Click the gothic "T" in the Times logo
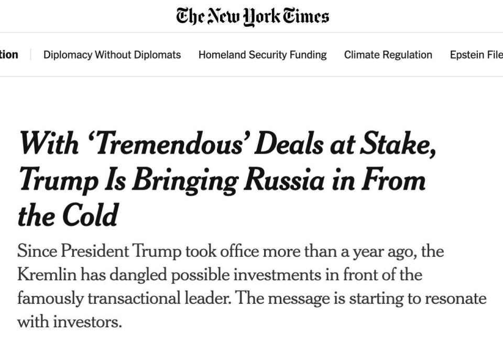503x343 pixels. point(183,15)
